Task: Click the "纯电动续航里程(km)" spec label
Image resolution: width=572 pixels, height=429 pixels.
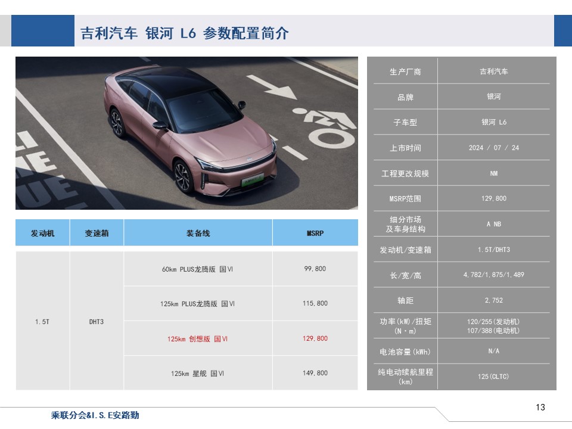Action: tap(405, 377)
